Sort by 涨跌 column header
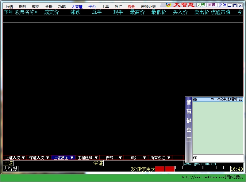Viewport: 246px width, 182px height. click(75, 12)
